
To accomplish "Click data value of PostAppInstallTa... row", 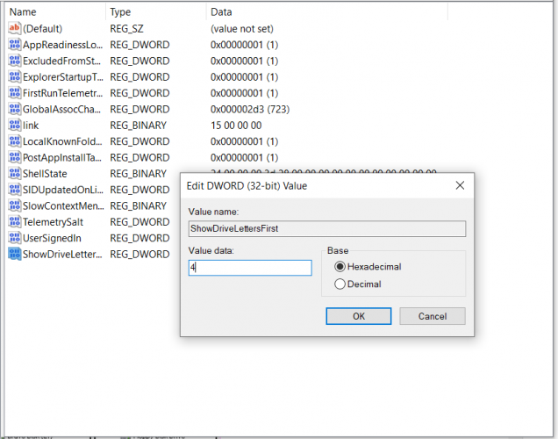I will pyautogui.click(x=244, y=157).
